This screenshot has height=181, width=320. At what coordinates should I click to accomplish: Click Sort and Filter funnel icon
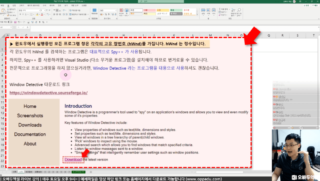point(233,10)
